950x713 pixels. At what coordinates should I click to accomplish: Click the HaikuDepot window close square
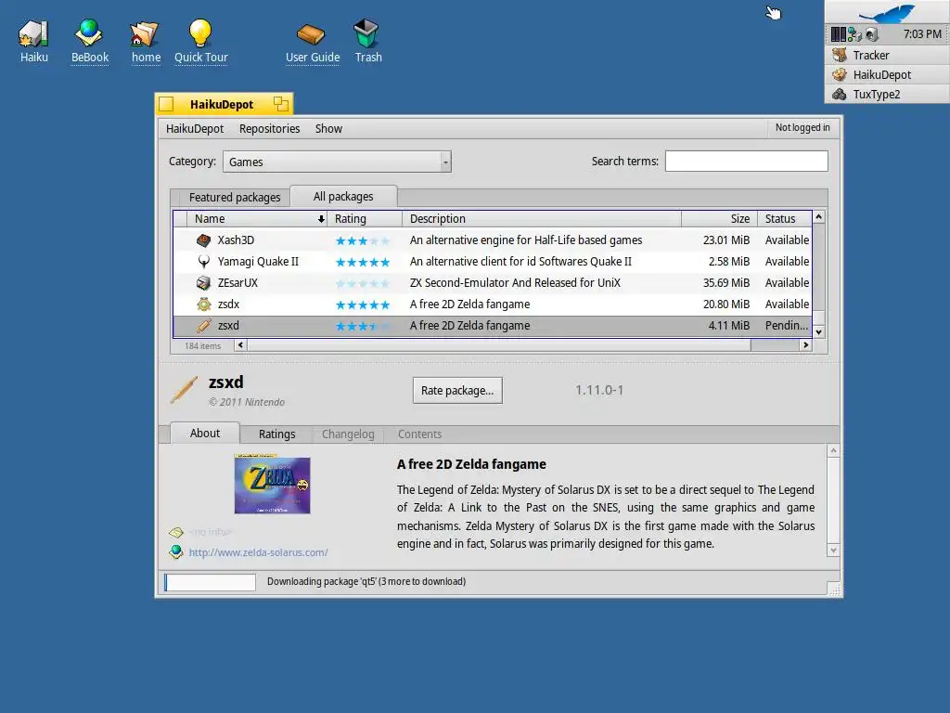click(167, 104)
